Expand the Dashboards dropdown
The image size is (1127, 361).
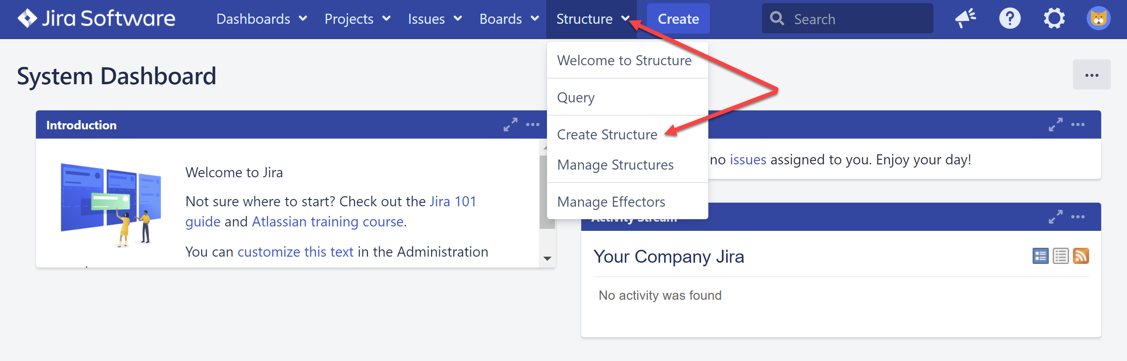(261, 19)
